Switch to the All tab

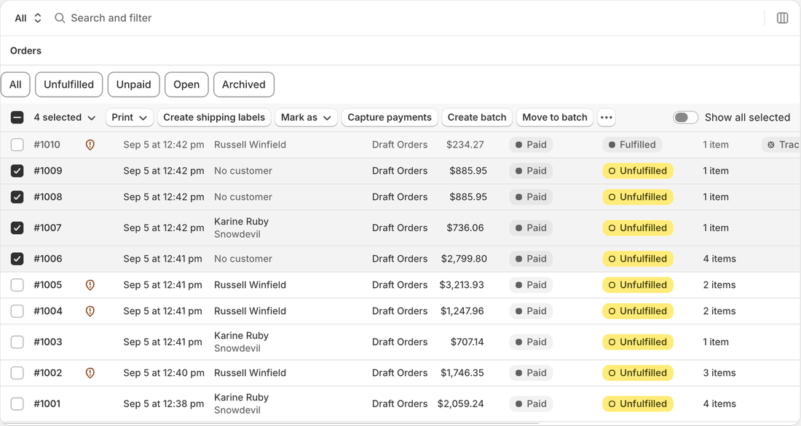pos(15,84)
